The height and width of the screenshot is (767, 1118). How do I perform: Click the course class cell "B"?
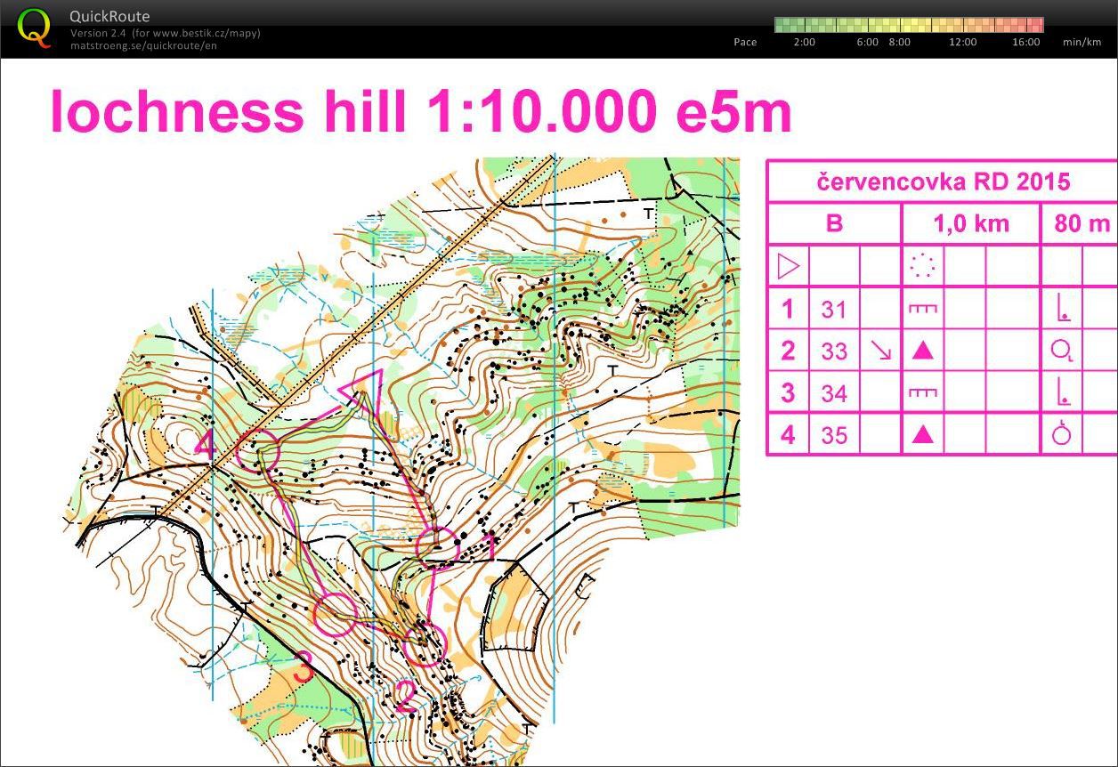coord(834,222)
